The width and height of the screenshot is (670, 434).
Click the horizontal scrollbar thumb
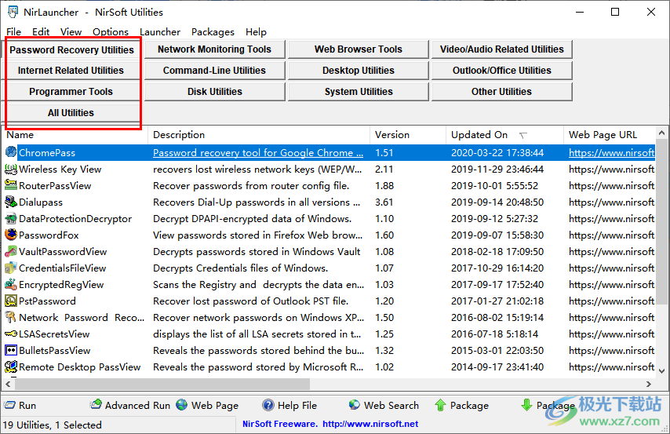tap(162, 384)
